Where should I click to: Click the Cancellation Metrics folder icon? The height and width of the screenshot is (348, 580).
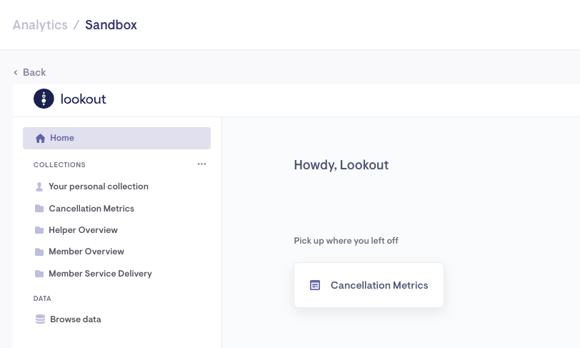(x=39, y=209)
